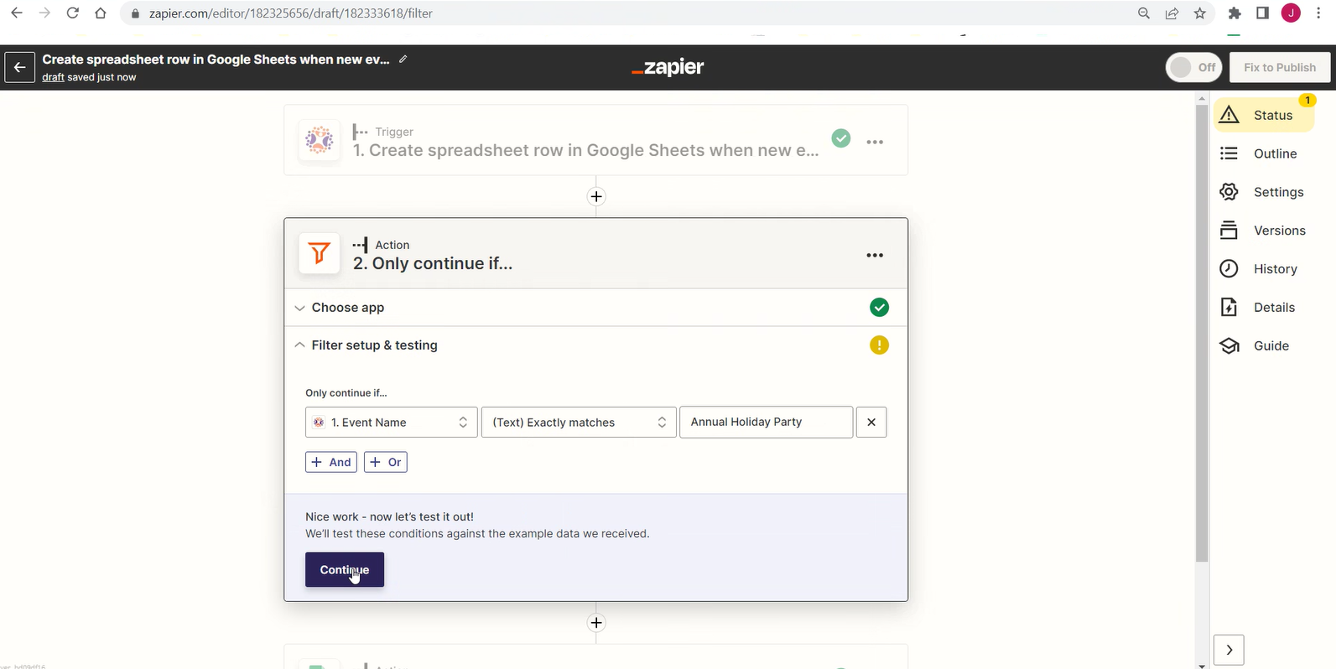
Task: Share this page from the address bar
Action: coord(1172,13)
